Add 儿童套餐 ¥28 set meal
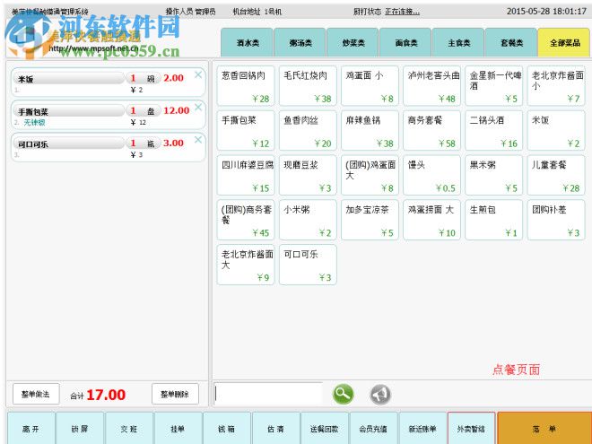Image resolution: width=592 pixels, height=444 pixels. point(556,175)
